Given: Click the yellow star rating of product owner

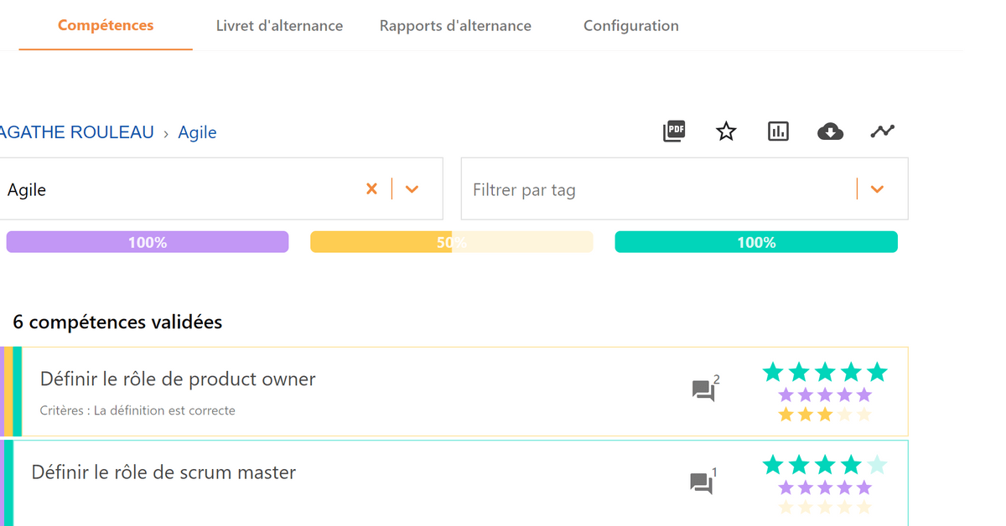Looking at the screenshot, I should pyautogui.click(x=825, y=415).
